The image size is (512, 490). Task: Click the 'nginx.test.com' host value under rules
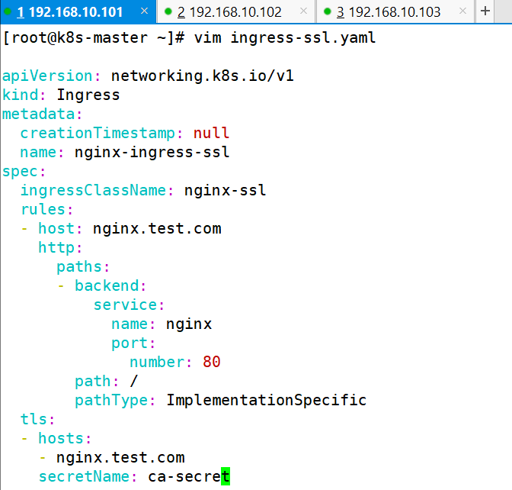(157, 228)
